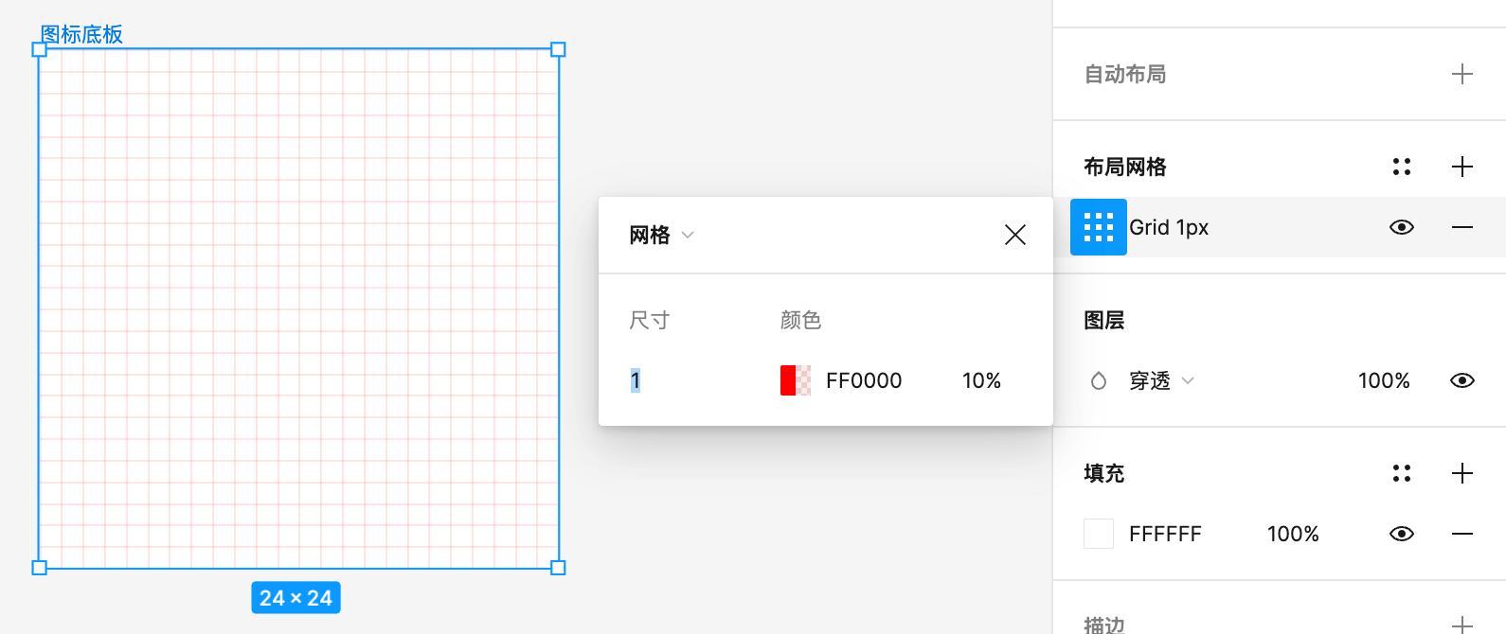This screenshot has height=634, width=1506.
Task: Open the 网格 grid type dropdown
Action: (x=688, y=235)
